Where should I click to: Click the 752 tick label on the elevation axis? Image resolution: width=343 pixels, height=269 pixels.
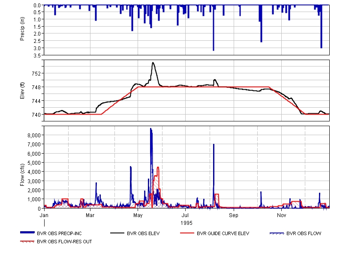36,73
